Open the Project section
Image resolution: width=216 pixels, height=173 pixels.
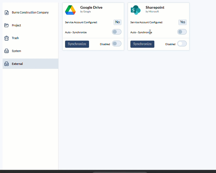coord(31,25)
